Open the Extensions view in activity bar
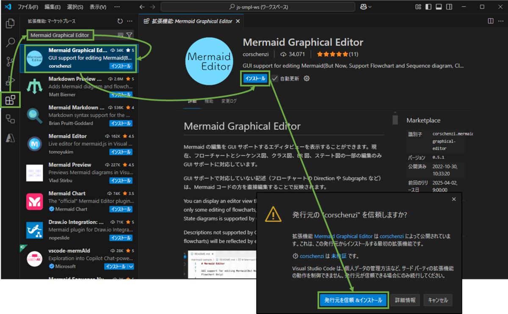This screenshot has width=508, height=314. pyautogui.click(x=10, y=100)
